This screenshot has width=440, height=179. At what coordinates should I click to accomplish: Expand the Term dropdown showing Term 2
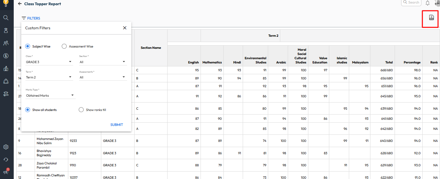point(49,77)
